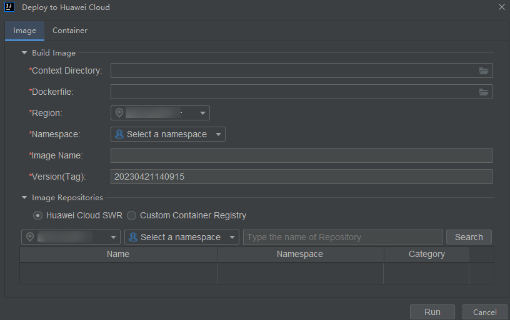510x320 pixels.
Task: Open the repository region dropdown arrow
Action: (113, 237)
